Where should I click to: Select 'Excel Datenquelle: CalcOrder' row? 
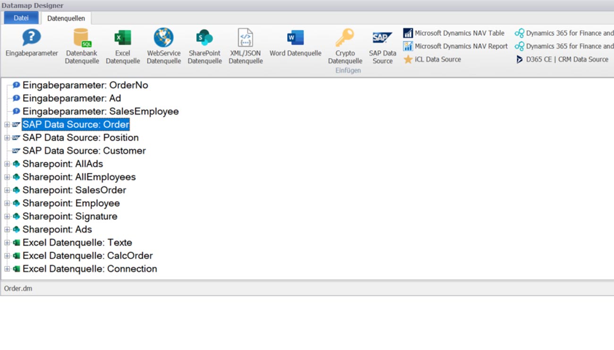pyautogui.click(x=87, y=256)
